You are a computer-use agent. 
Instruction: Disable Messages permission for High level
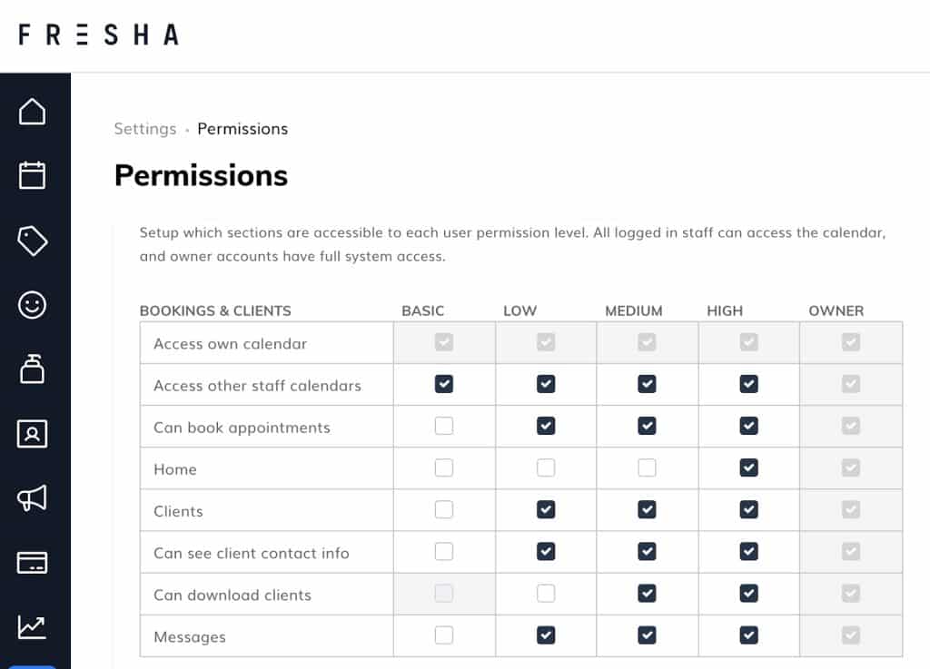(749, 635)
